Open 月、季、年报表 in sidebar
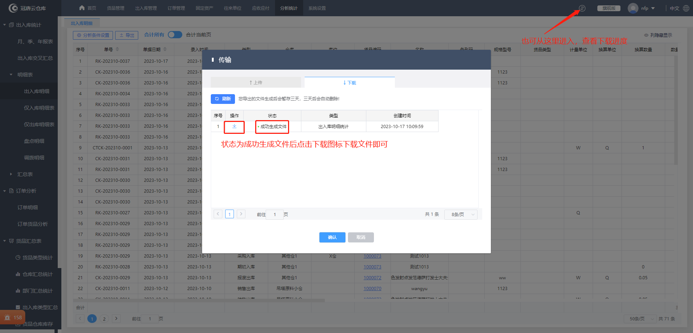 coord(35,41)
